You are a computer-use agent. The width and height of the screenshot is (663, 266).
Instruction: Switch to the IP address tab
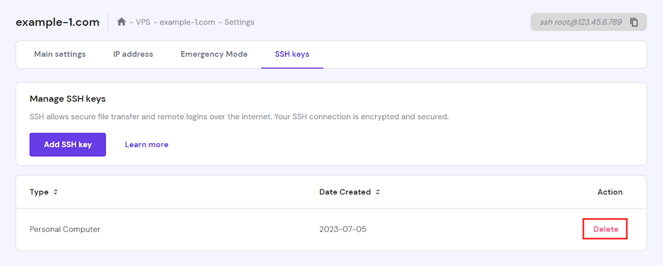click(x=133, y=54)
